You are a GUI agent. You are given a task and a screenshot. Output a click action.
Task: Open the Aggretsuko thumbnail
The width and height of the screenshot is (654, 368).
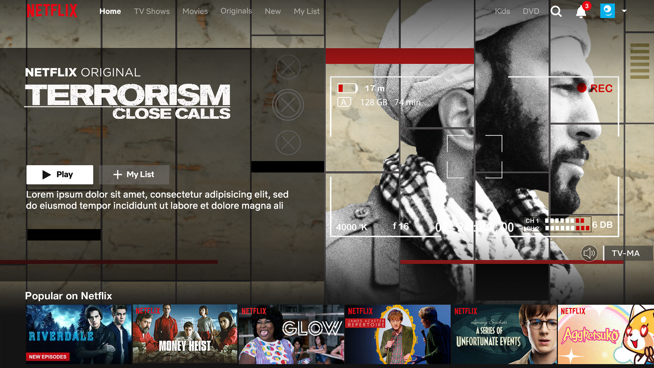pos(606,334)
